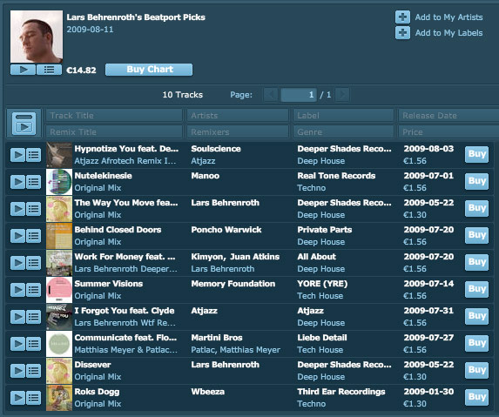Sort by Remixers column header
The image size is (499, 417).
point(238,131)
